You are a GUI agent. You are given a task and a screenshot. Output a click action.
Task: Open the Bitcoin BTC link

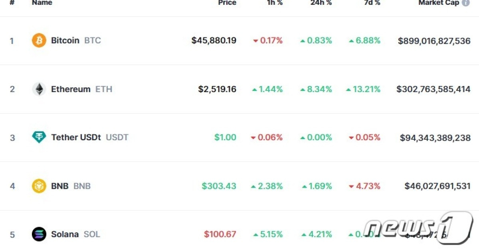65,40
